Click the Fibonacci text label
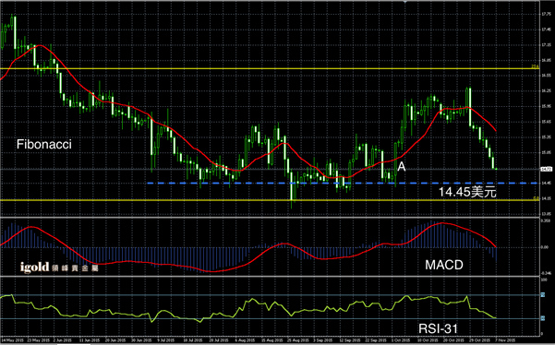The height and width of the screenshot is (345, 555). [44, 144]
